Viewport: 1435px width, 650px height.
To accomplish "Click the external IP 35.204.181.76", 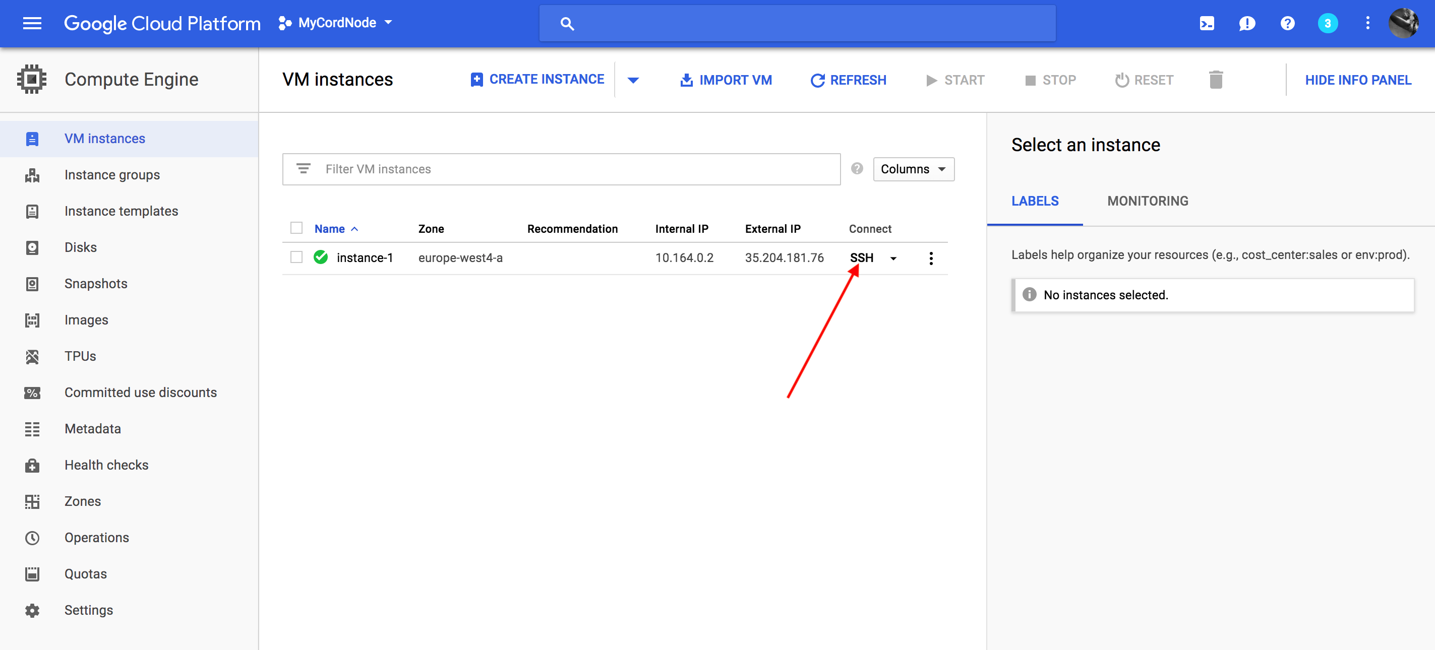I will tap(785, 257).
